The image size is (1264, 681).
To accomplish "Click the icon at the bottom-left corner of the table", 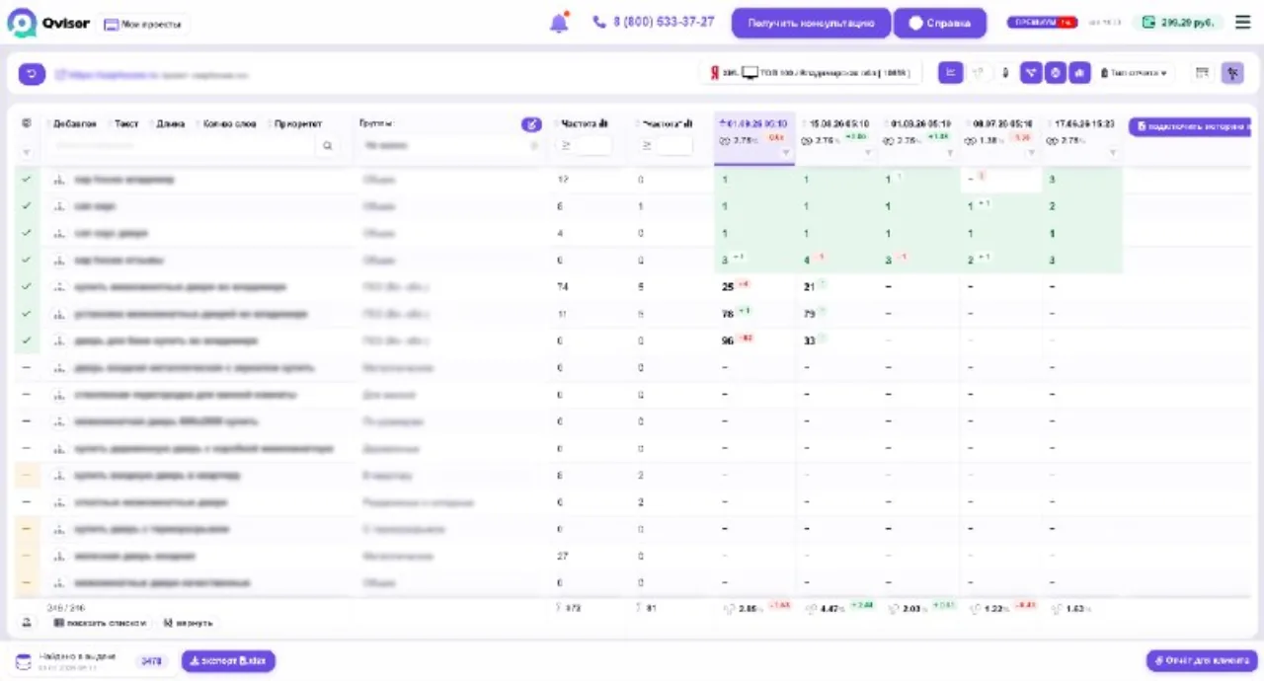I will [x=27, y=623].
